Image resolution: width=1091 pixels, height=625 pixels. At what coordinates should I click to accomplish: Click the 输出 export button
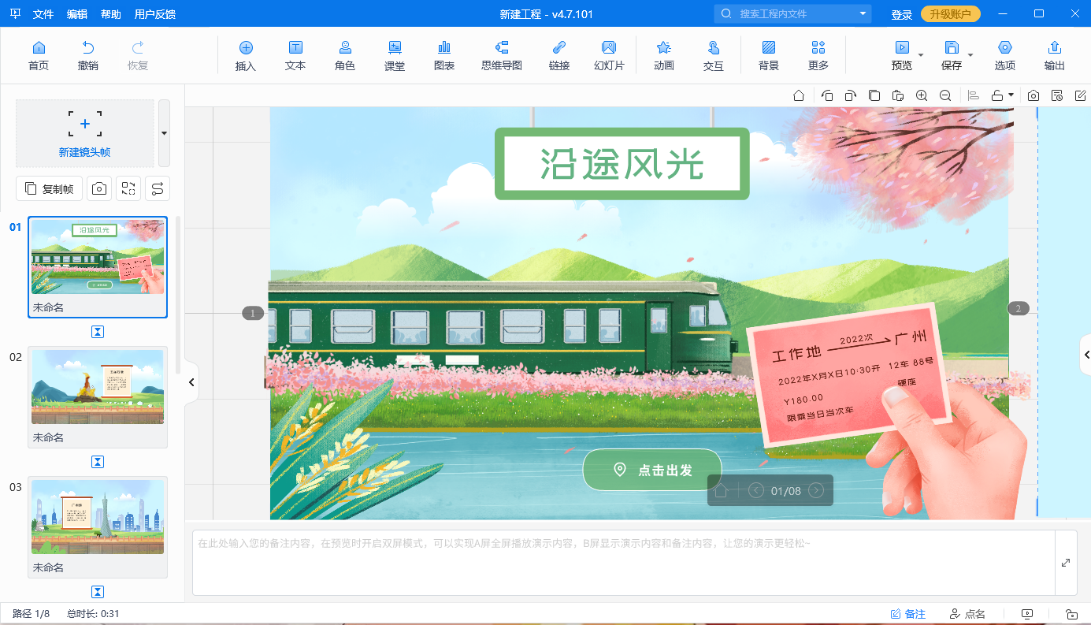click(x=1055, y=56)
